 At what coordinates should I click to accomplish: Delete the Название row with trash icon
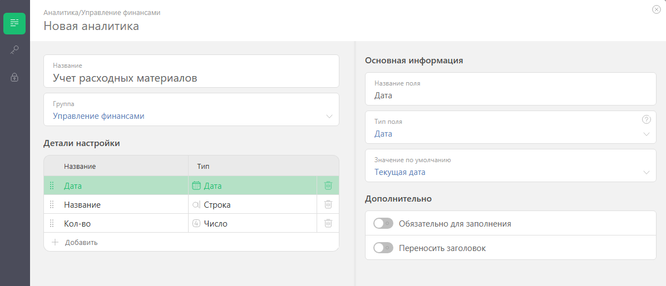pos(328,204)
